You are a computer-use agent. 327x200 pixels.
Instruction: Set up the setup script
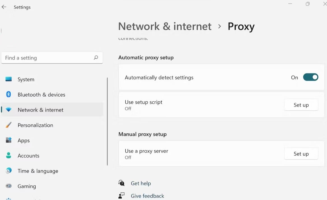[301, 105]
